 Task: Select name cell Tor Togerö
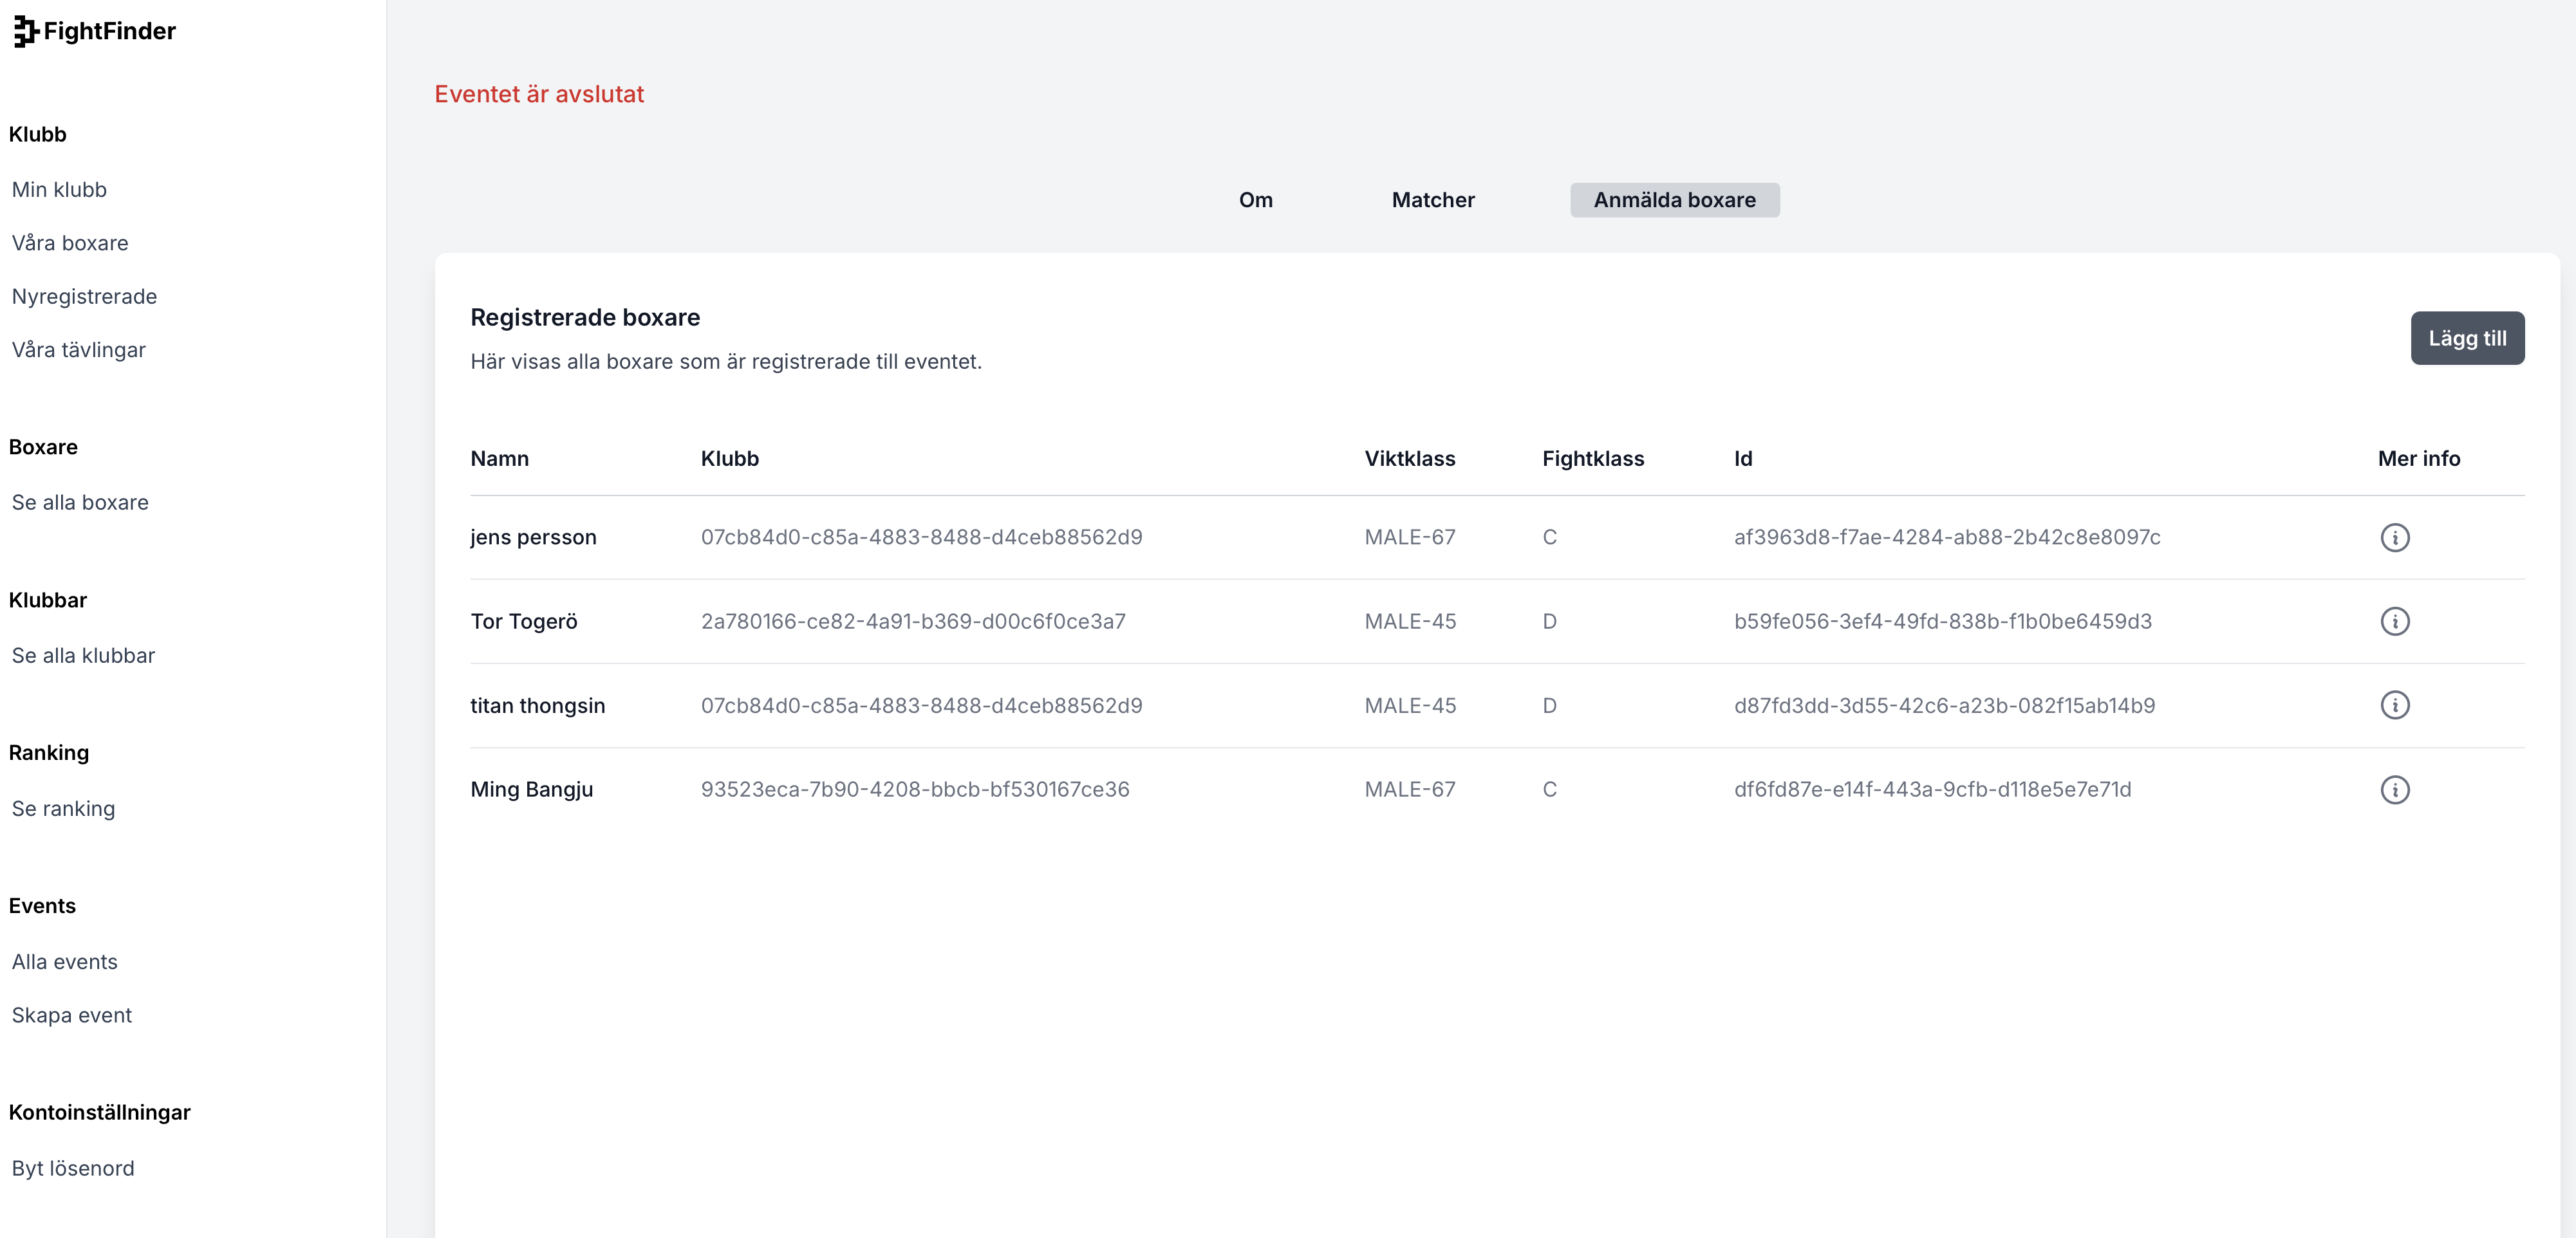pyautogui.click(x=524, y=621)
